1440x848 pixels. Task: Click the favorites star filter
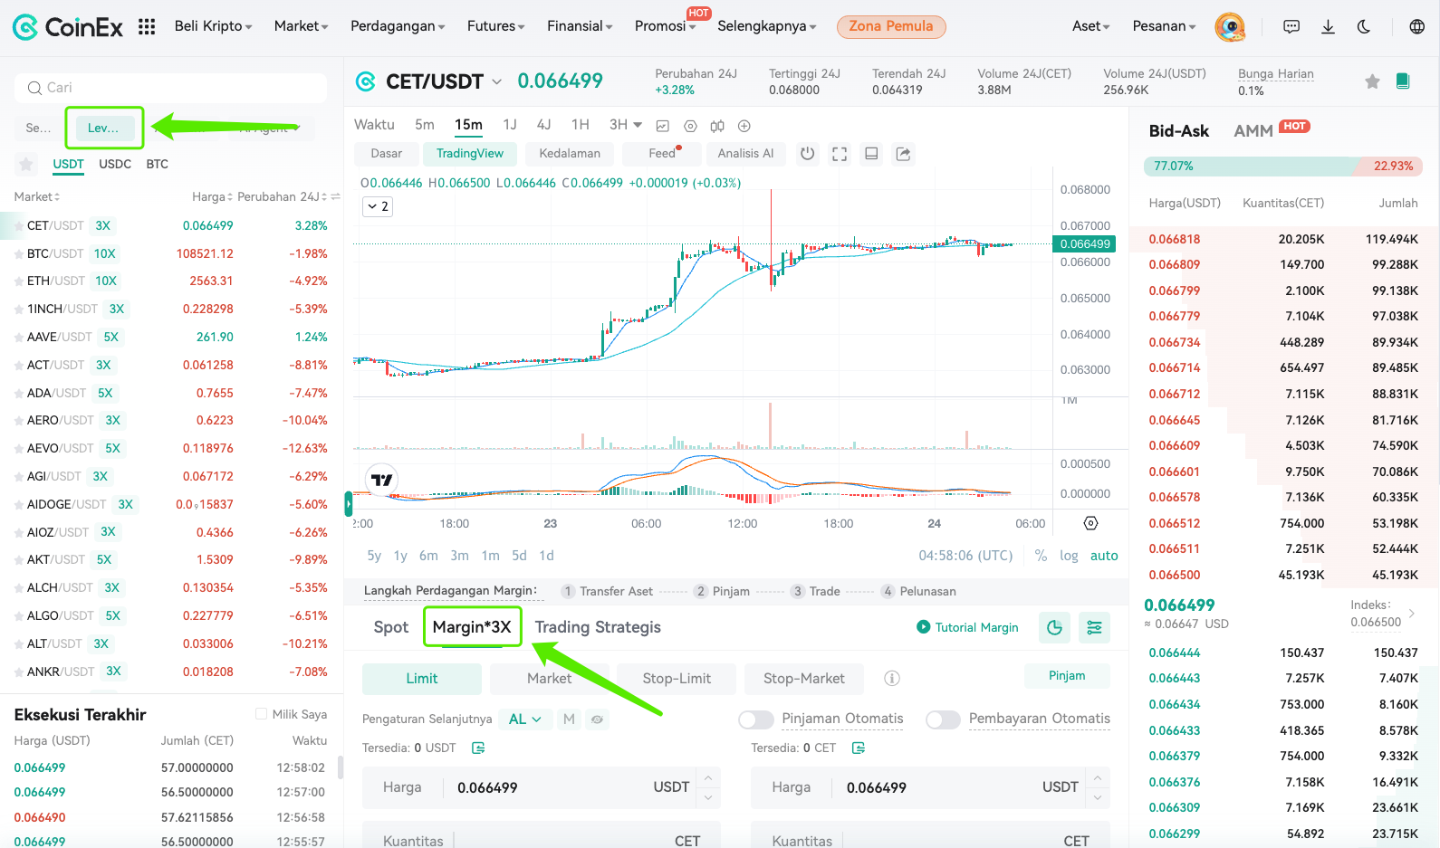26,164
